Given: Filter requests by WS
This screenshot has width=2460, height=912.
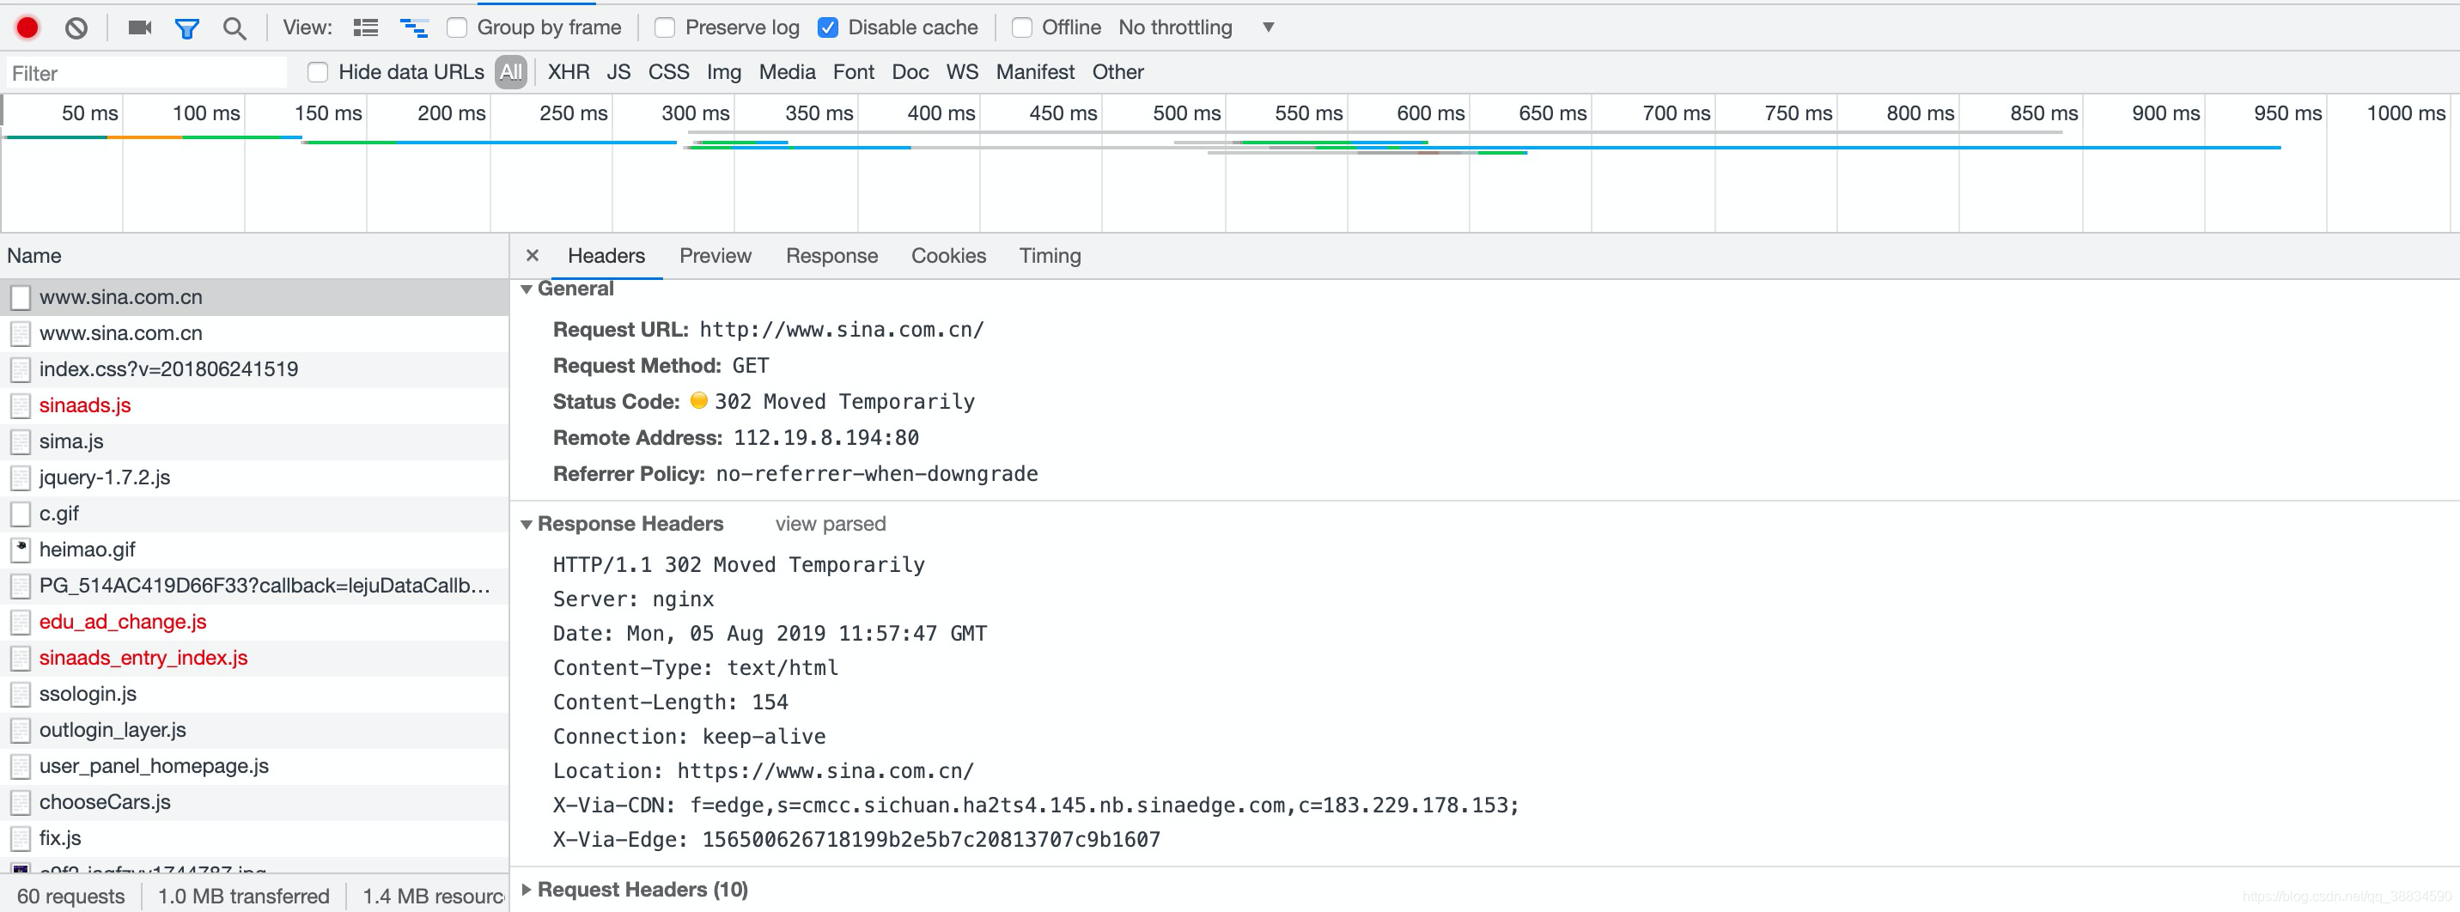Looking at the screenshot, I should point(962,73).
